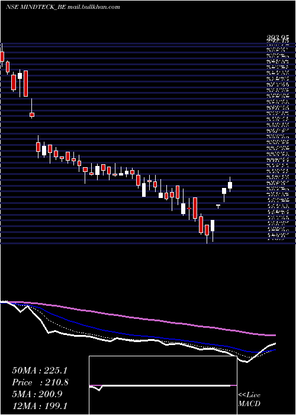Click the <<Live MACD label
296x415 pixels.
click(249, 399)
